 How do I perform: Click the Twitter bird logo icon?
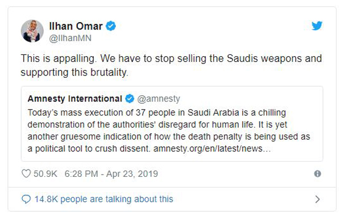tap(317, 26)
